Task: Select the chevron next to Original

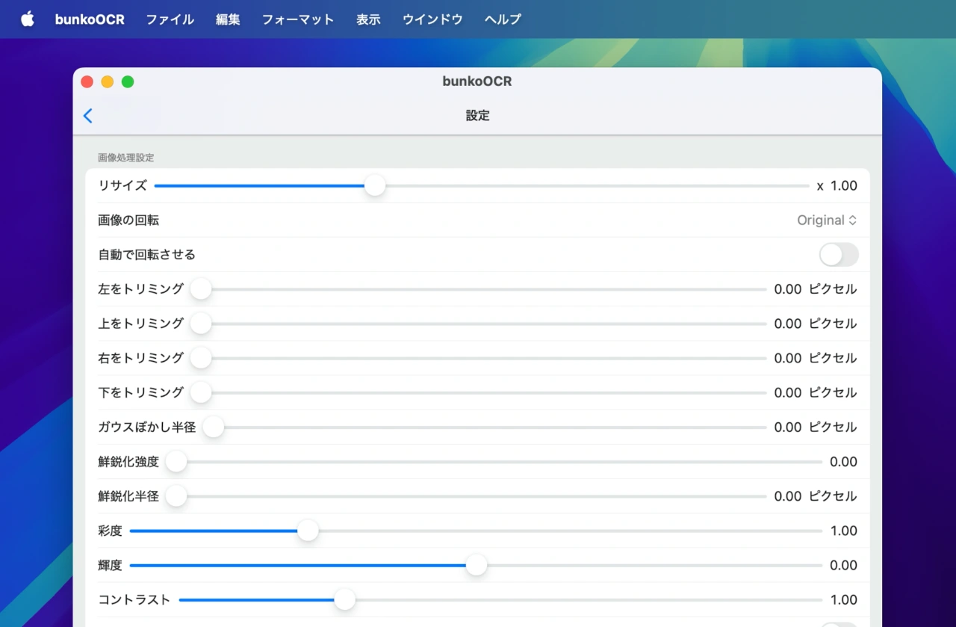Action: pyautogui.click(x=852, y=220)
